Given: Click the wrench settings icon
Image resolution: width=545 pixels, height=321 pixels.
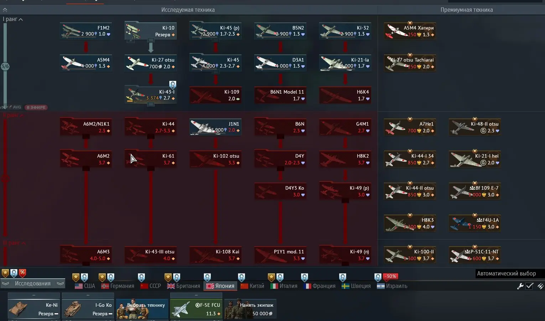Looking at the screenshot, I should [x=520, y=286].
